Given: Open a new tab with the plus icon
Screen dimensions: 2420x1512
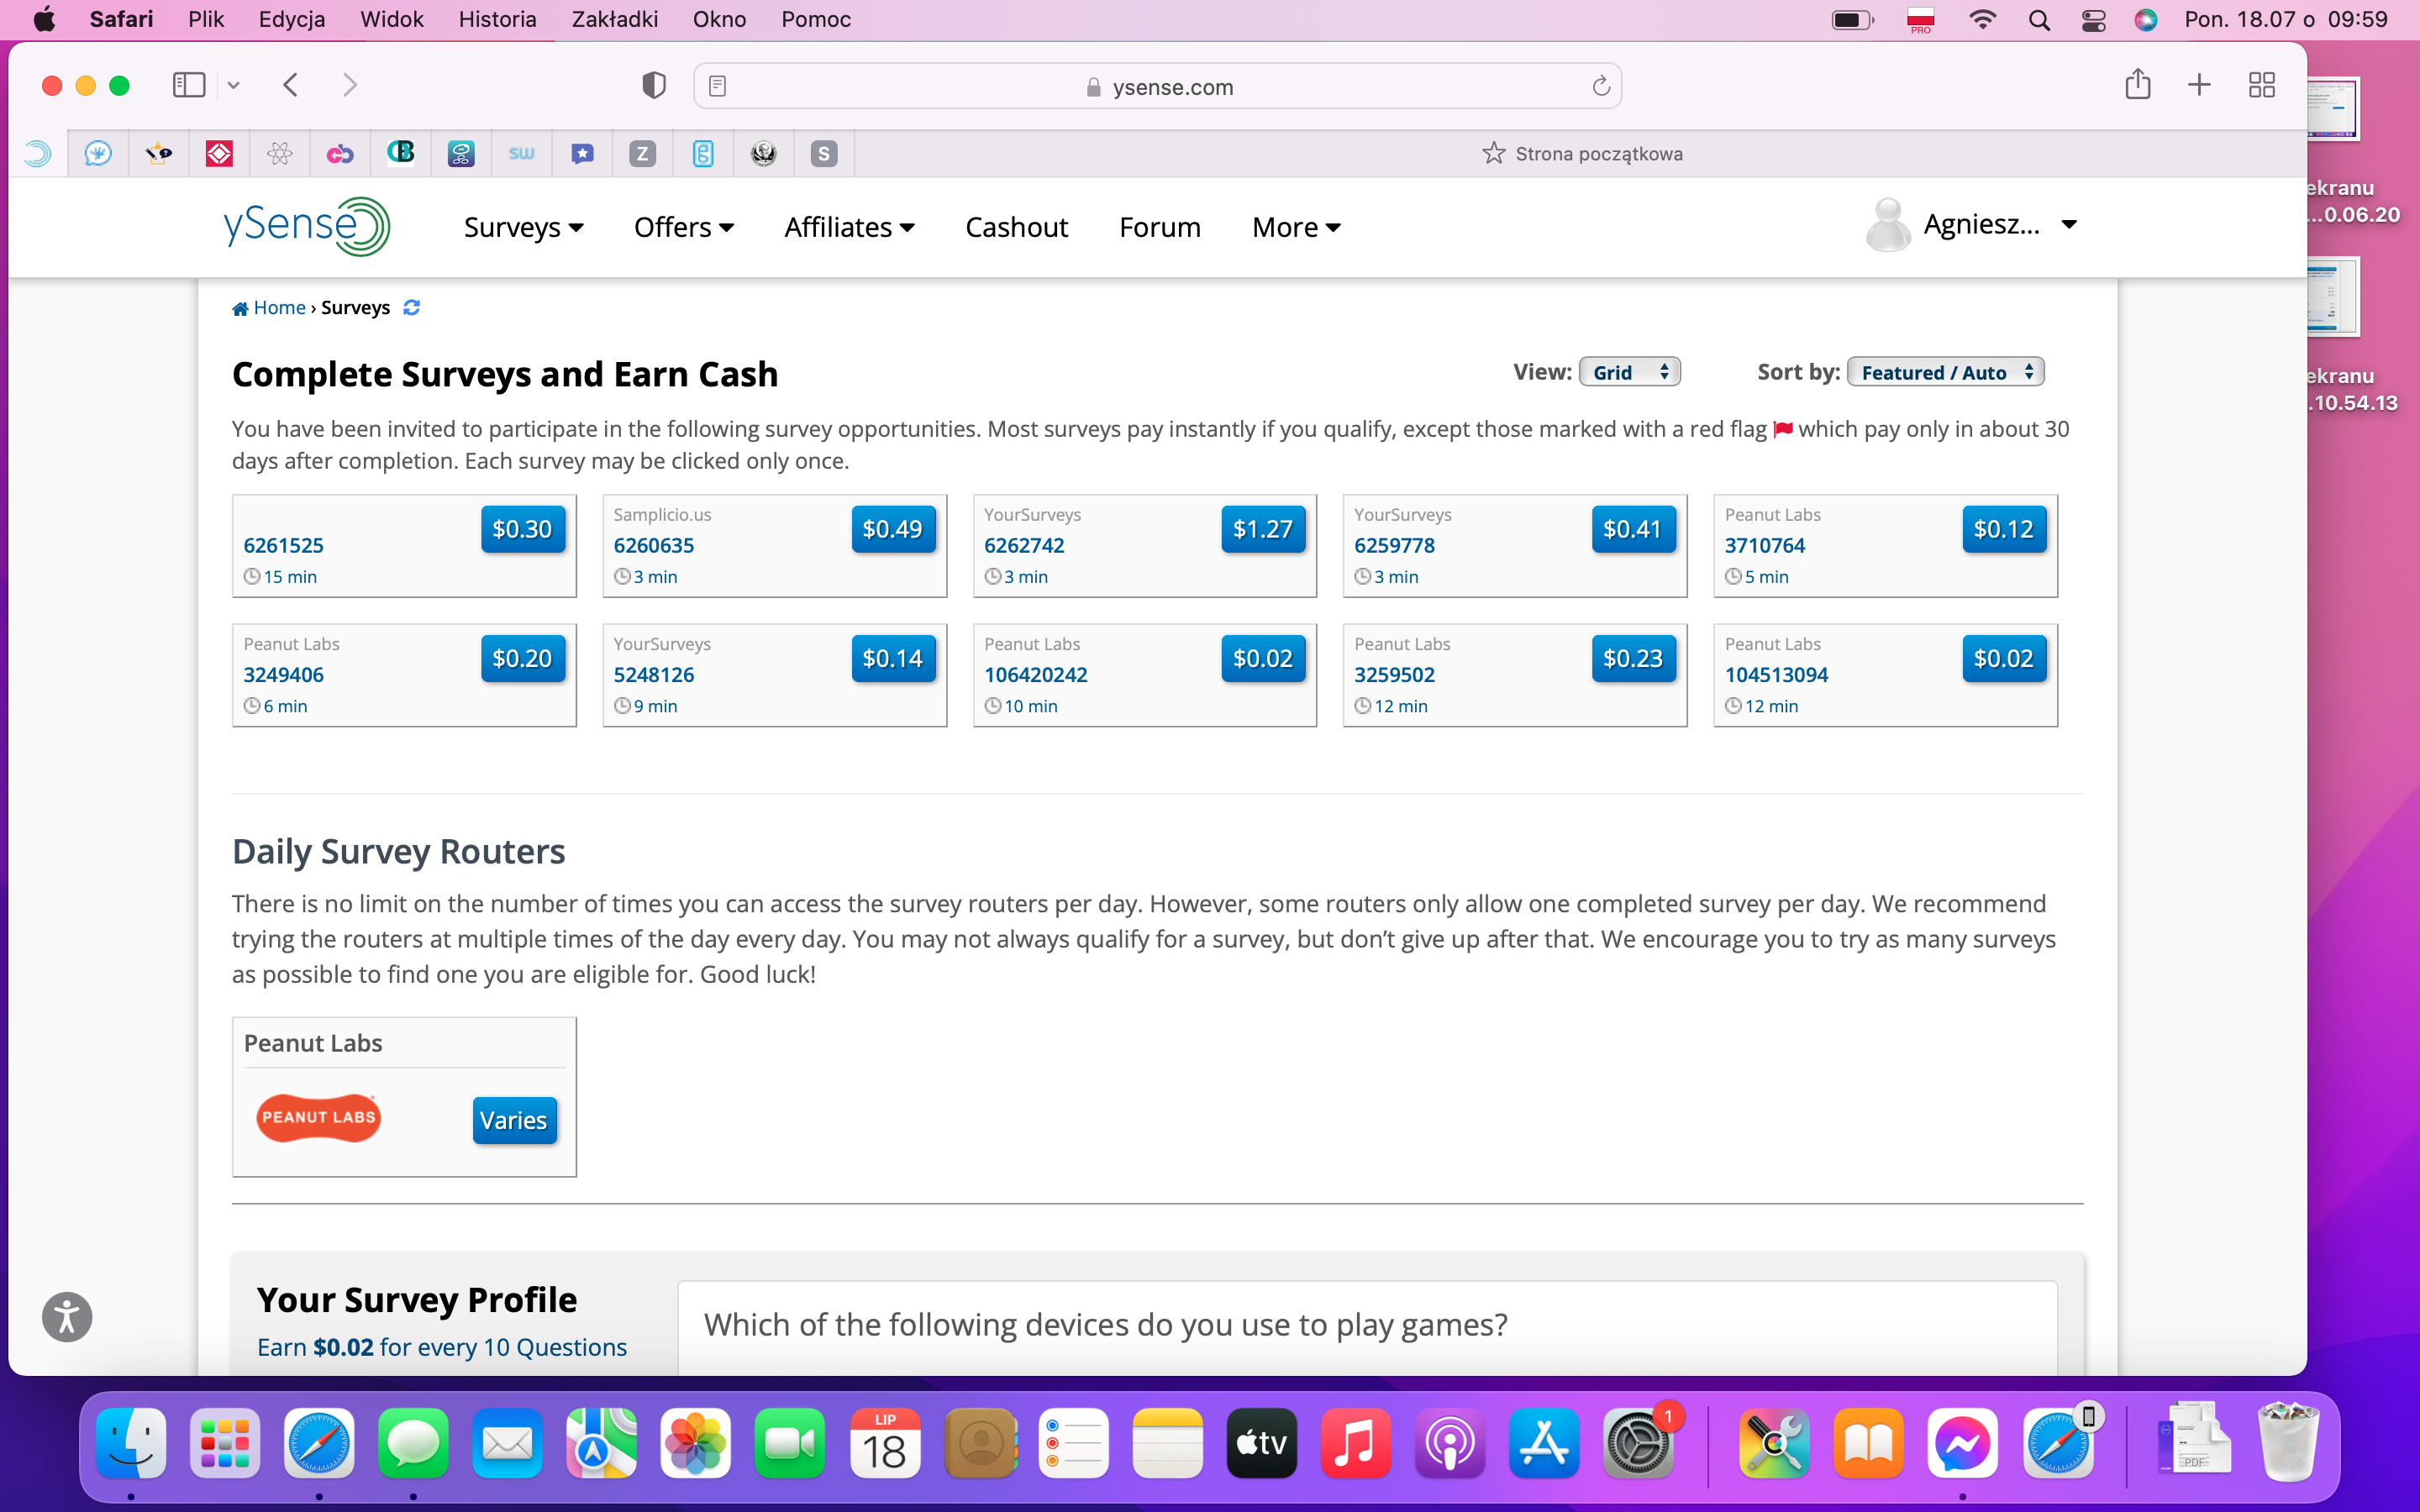Looking at the screenshot, I should 2199,85.
